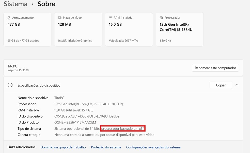The image size is (250, 153).
Task: Click the info icon beside Especificações do dispositivo
Action: click(x=10, y=85)
